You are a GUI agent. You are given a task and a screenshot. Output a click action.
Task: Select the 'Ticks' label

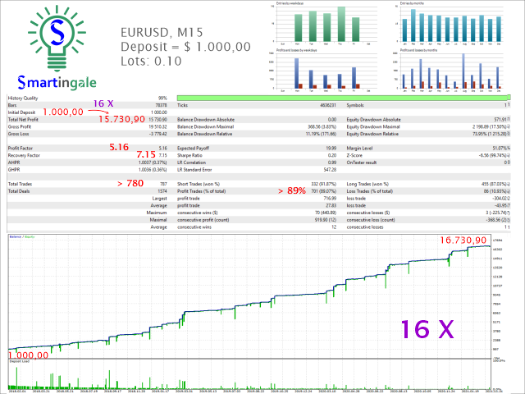pos(182,105)
